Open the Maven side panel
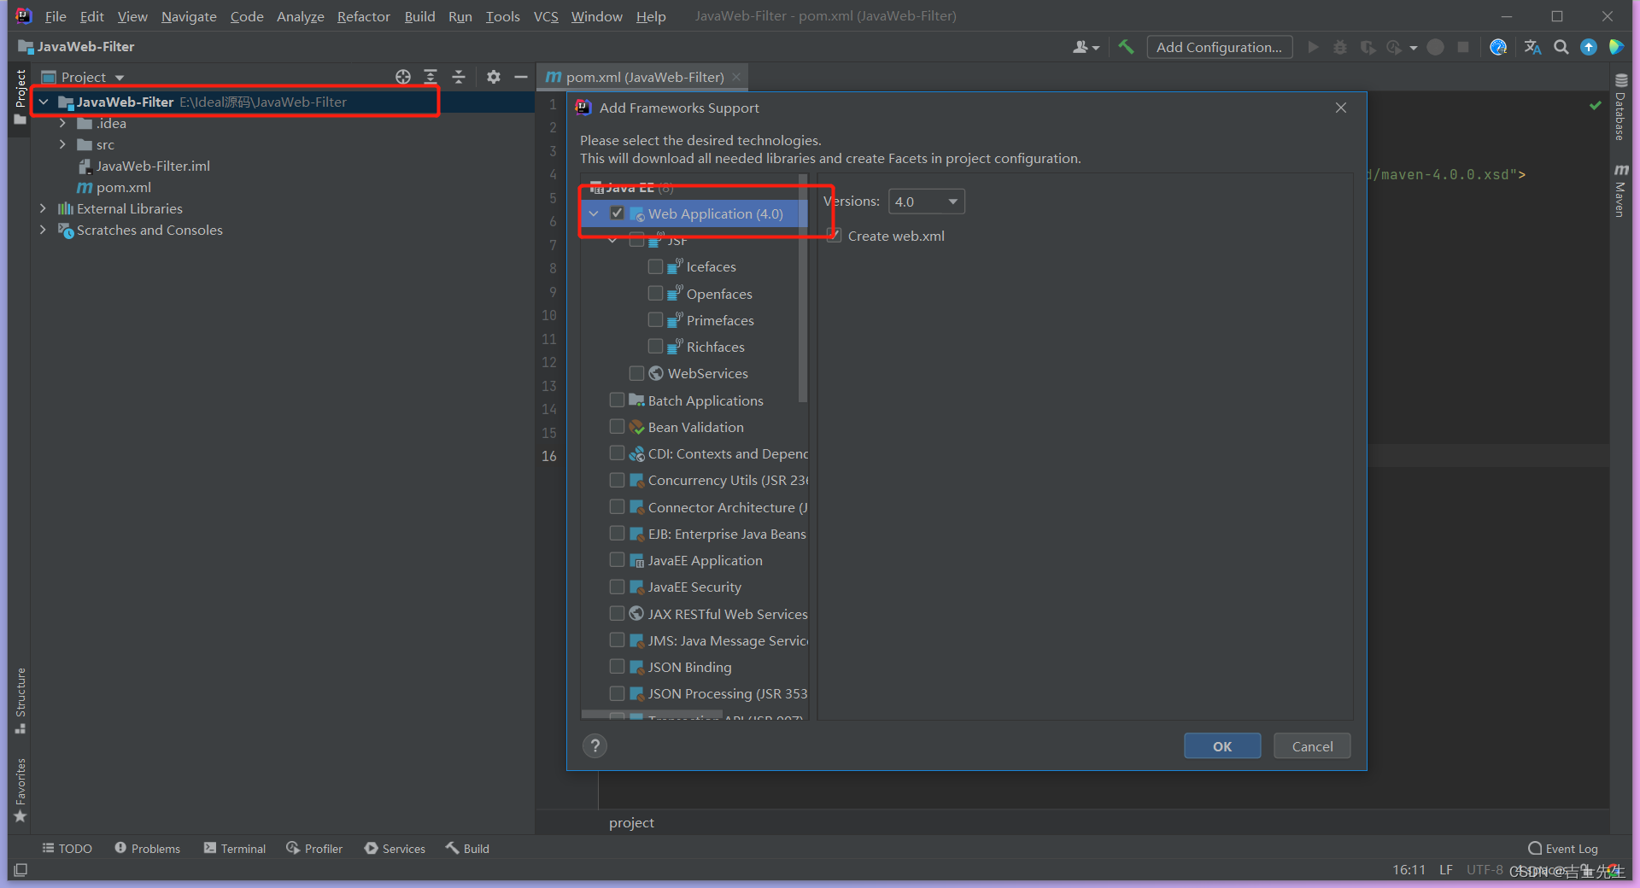The width and height of the screenshot is (1640, 888). (x=1620, y=190)
